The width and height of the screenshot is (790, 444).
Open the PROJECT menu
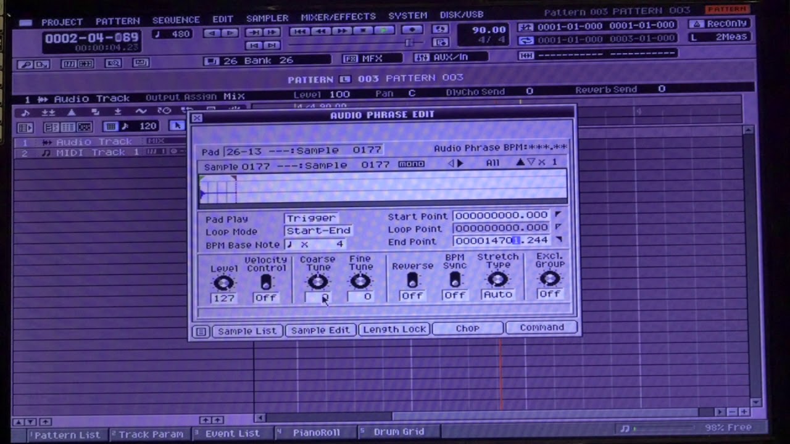pos(62,22)
